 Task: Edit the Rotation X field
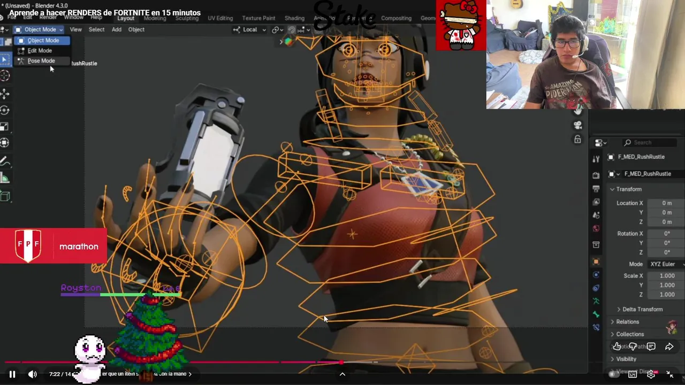(x=666, y=234)
